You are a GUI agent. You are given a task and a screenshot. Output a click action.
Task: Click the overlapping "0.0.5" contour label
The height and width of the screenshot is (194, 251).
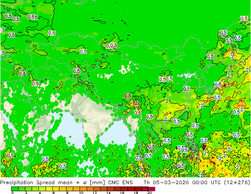112,46
